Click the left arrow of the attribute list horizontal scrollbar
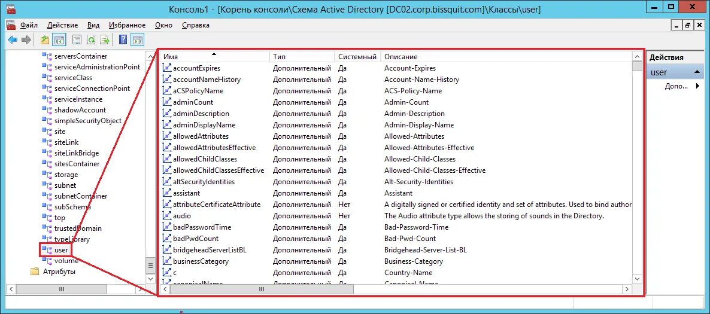 click(x=165, y=289)
